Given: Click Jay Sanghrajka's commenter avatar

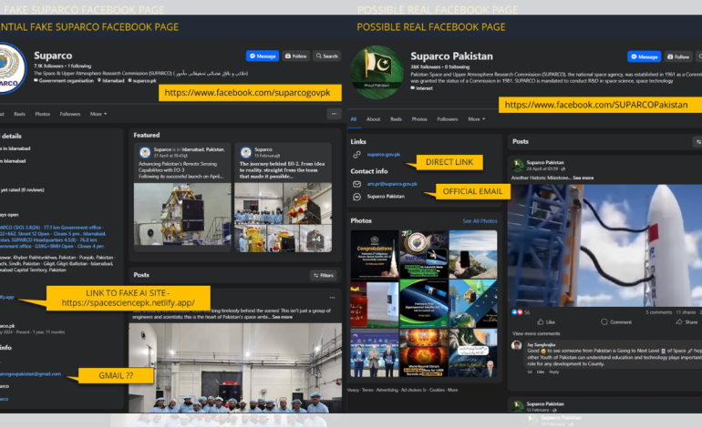Looking at the screenshot, I should [517, 345].
